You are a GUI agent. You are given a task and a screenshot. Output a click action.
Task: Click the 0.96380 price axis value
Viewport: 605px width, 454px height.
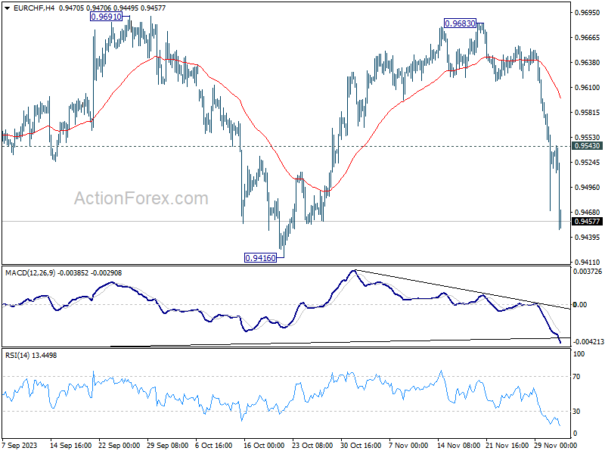[x=588, y=63]
